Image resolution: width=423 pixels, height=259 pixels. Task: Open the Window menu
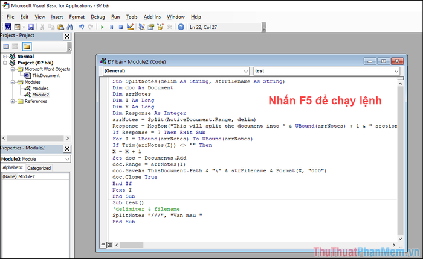point(176,17)
